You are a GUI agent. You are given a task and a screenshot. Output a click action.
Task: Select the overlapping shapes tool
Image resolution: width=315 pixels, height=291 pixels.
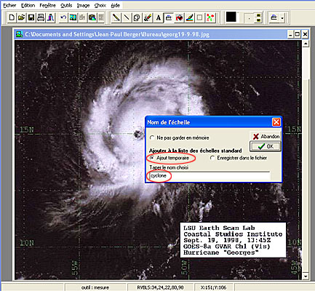(x=137, y=17)
